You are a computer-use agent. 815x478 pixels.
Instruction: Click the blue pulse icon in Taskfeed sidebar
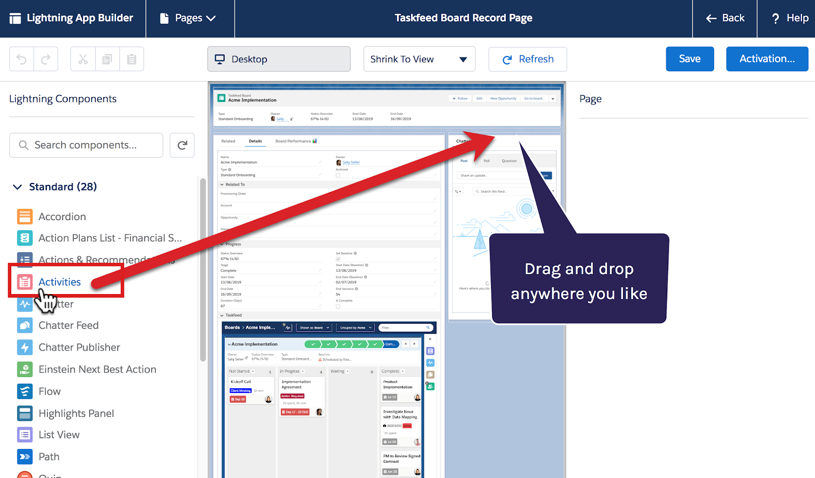tap(430, 363)
